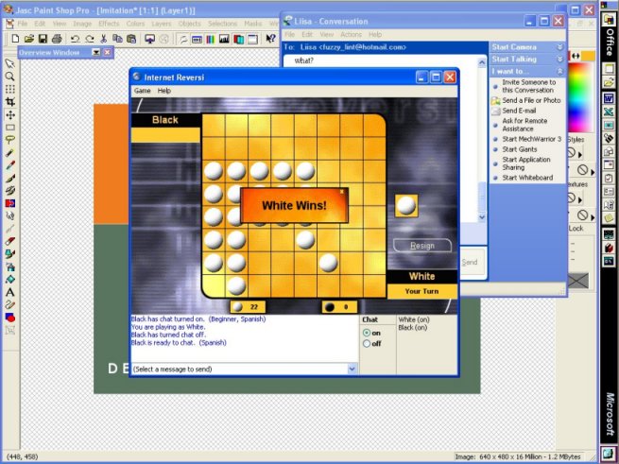Select the Color Replacer tool
This screenshot has height=464, width=619.
(x=9, y=203)
